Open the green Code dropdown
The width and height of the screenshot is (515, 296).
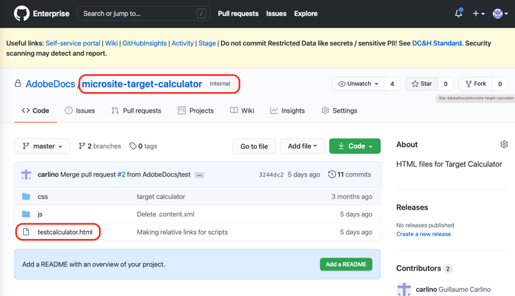tap(354, 146)
